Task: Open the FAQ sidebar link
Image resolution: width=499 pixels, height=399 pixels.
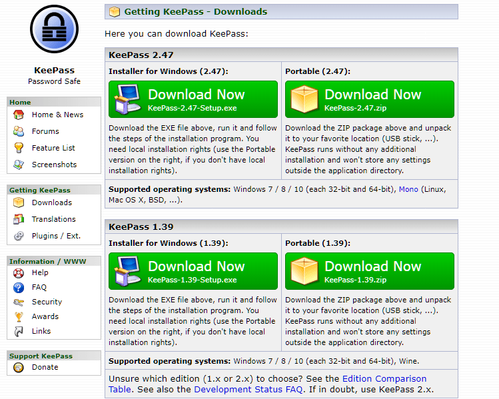Action: point(39,287)
